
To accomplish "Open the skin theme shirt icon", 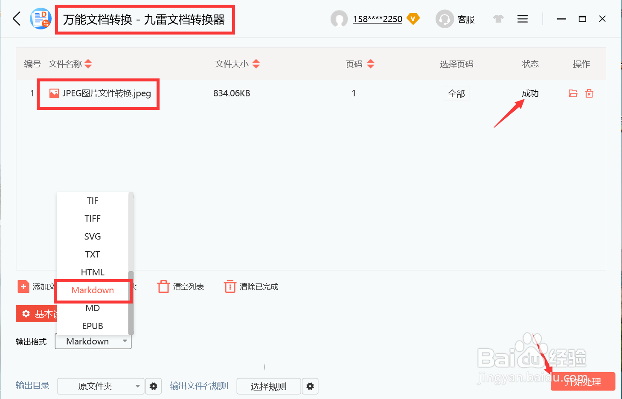I will coord(498,19).
